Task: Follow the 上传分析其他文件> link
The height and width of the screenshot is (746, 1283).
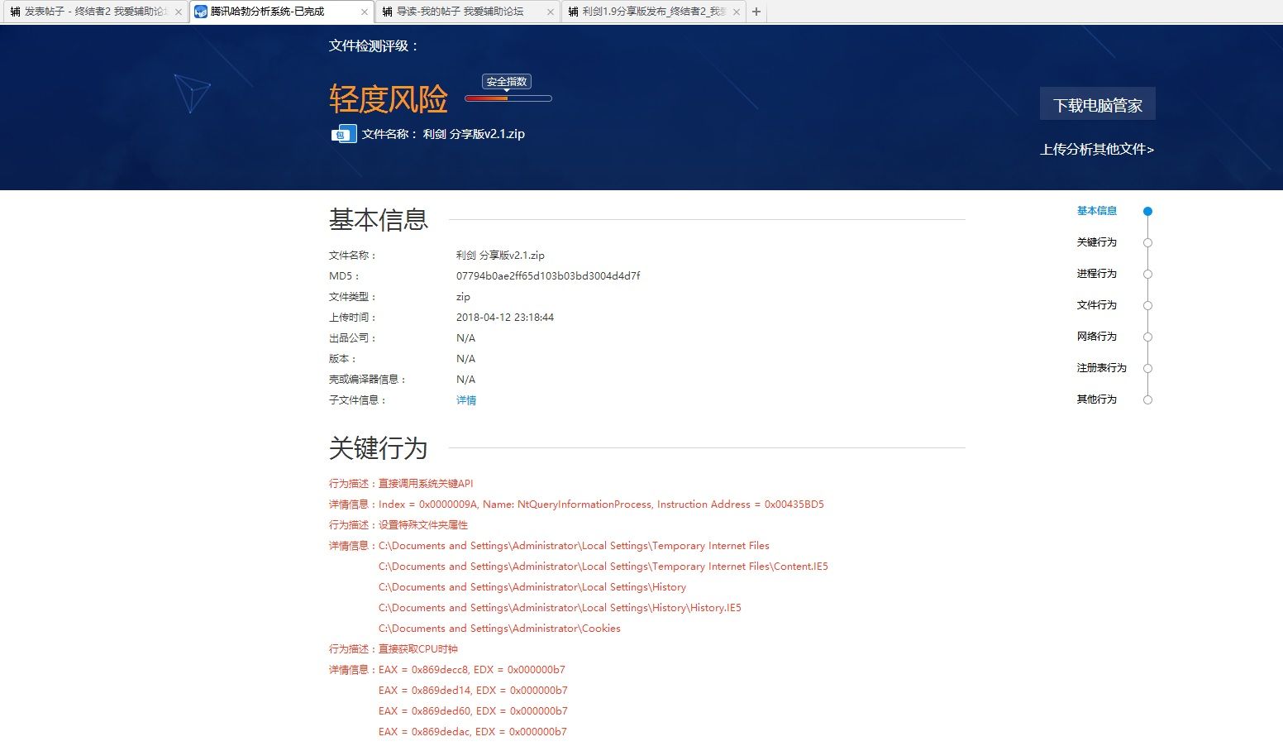Action: click(1097, 150)
